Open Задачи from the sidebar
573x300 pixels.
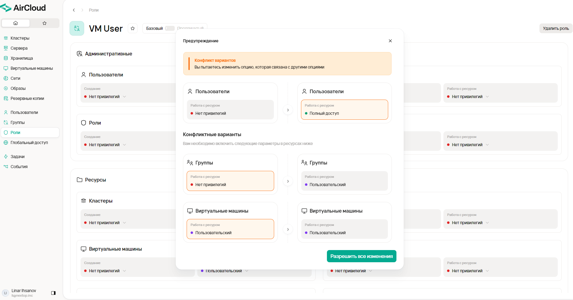(17, 157)
